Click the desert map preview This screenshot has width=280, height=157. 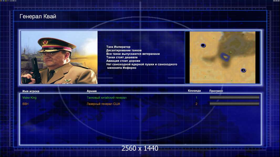pyautogui.click(x=222, y=57)
